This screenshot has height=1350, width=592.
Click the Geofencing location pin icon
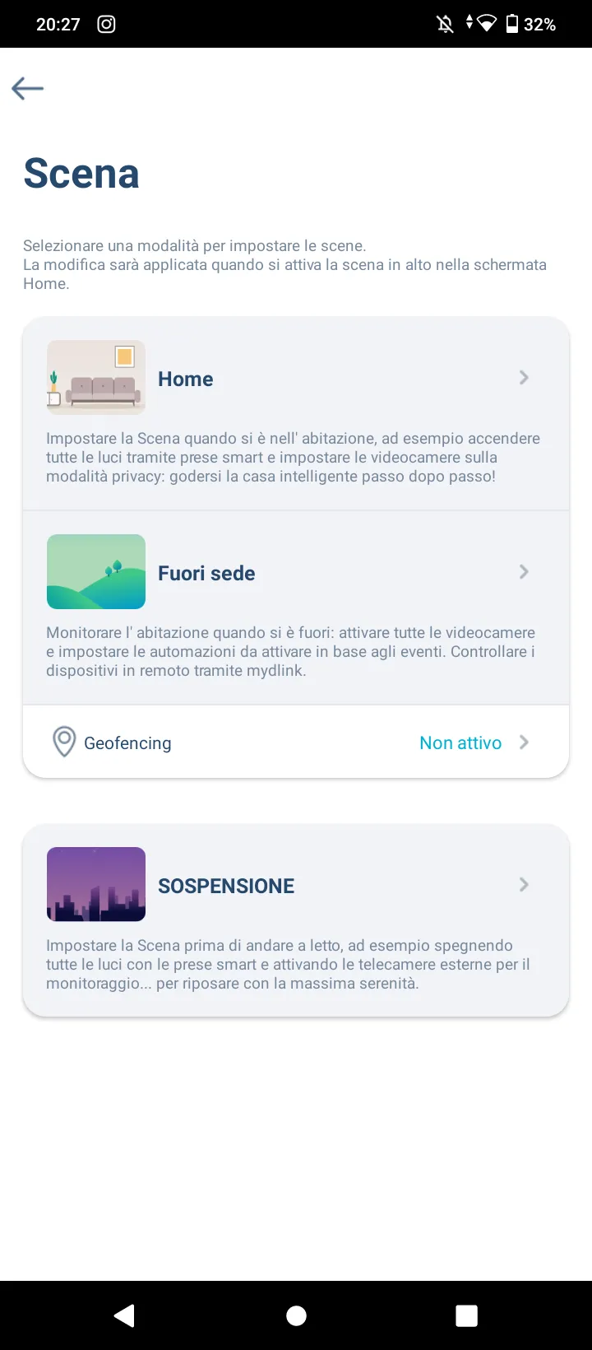[64, 742]
